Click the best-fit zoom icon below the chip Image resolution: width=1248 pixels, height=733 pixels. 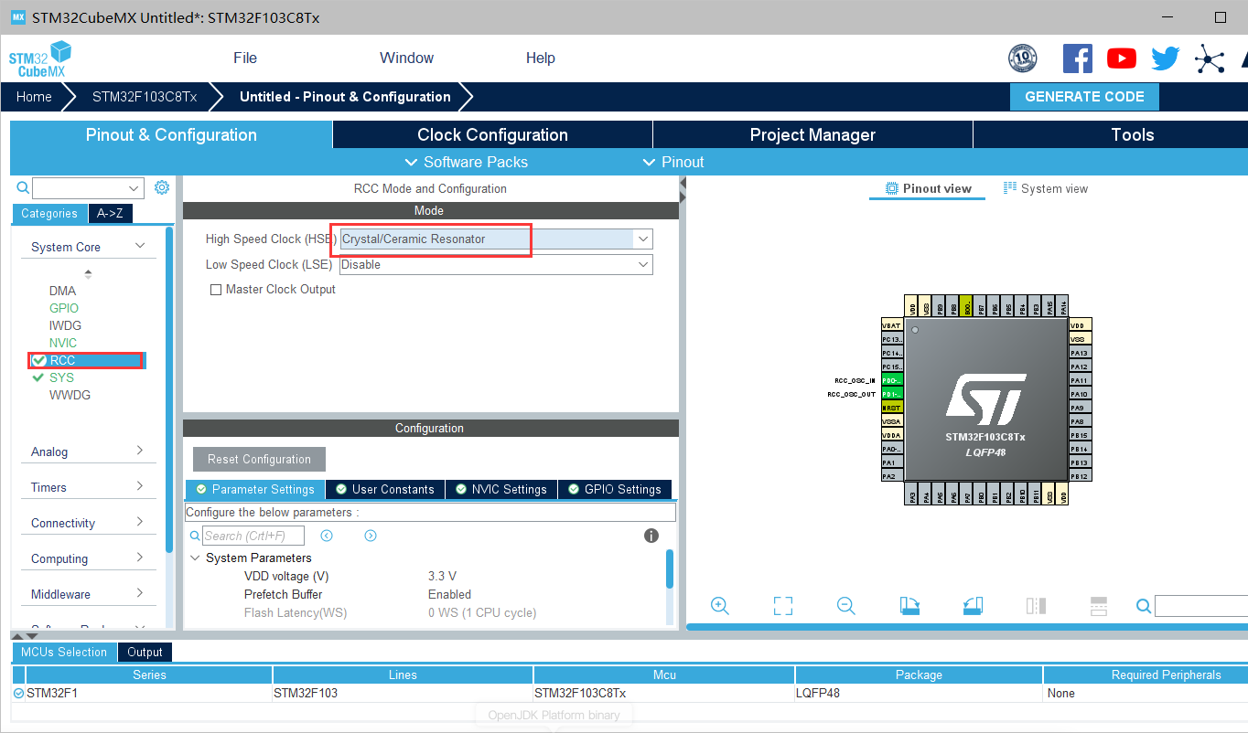click(x=782, y=606)
